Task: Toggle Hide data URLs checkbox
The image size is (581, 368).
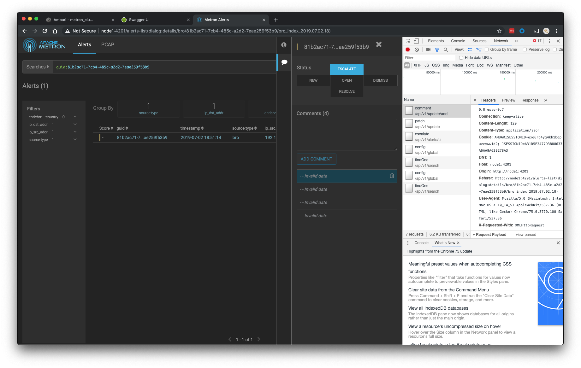Action: point(461,58)
